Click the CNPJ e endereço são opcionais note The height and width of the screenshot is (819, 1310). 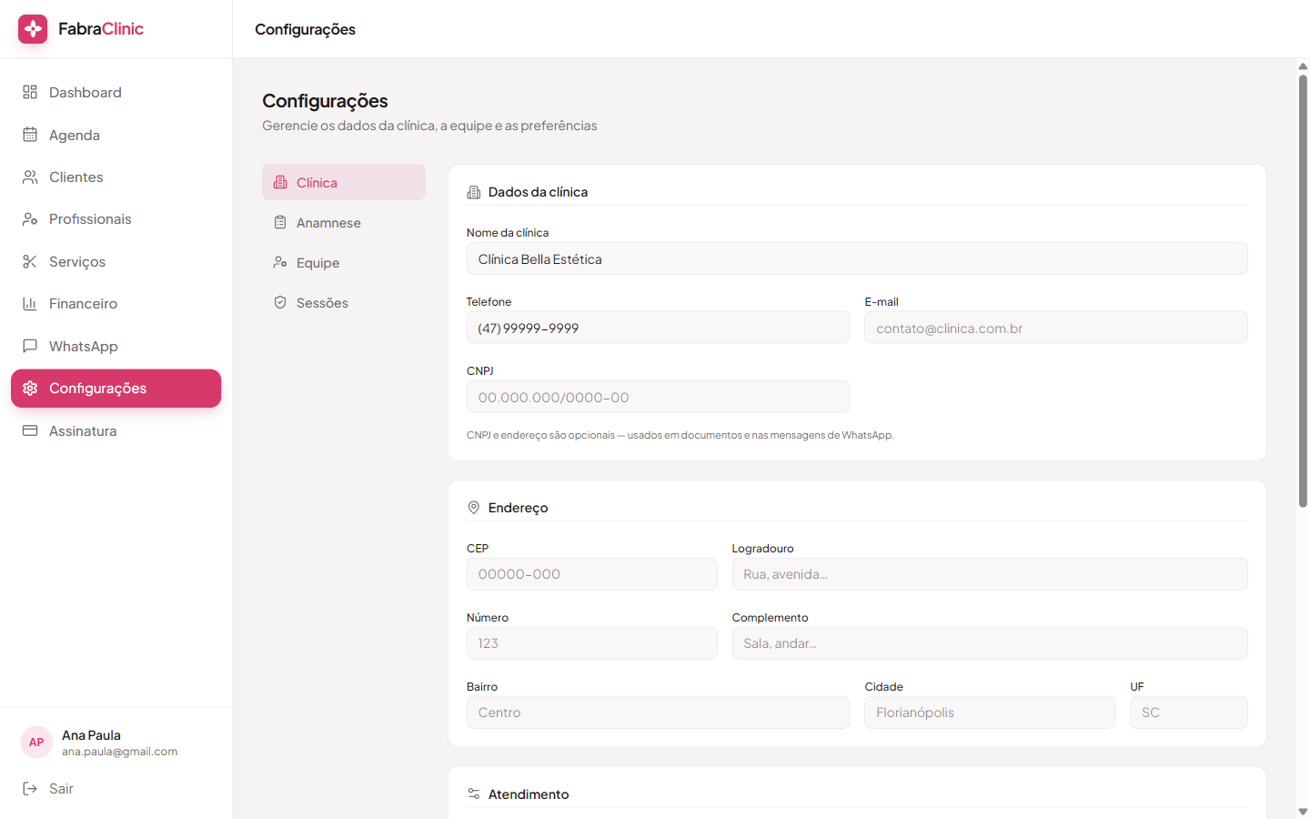pyautogui.click(x=680, y=435)
